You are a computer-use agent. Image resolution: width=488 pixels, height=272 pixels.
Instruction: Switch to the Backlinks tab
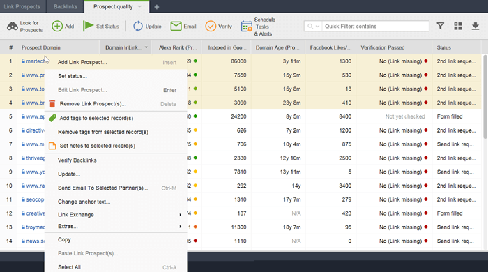(x=66, y=6)
